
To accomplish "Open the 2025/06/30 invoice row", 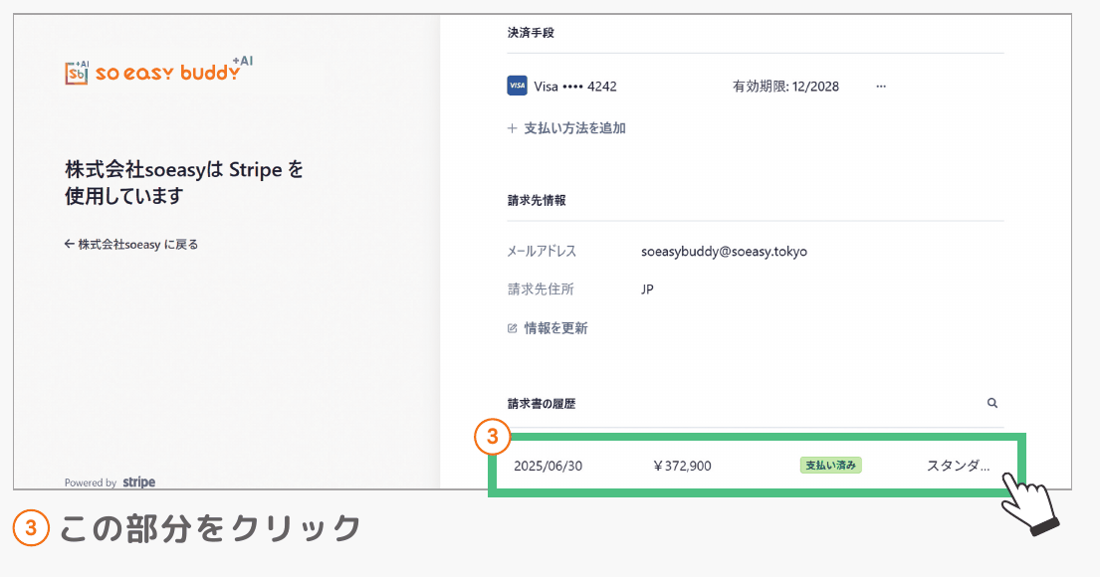I will [x=757, y=466].
